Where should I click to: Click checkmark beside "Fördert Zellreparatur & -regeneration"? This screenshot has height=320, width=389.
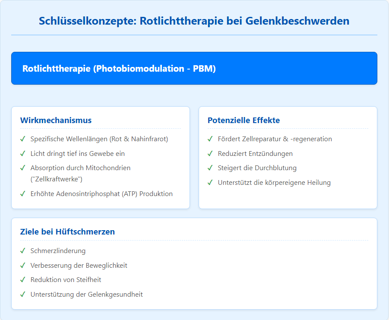[x=210, y=139]
